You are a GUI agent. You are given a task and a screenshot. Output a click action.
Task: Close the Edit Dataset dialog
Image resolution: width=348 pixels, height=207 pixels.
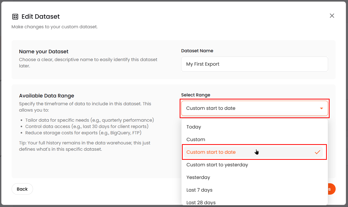point(332,16)
